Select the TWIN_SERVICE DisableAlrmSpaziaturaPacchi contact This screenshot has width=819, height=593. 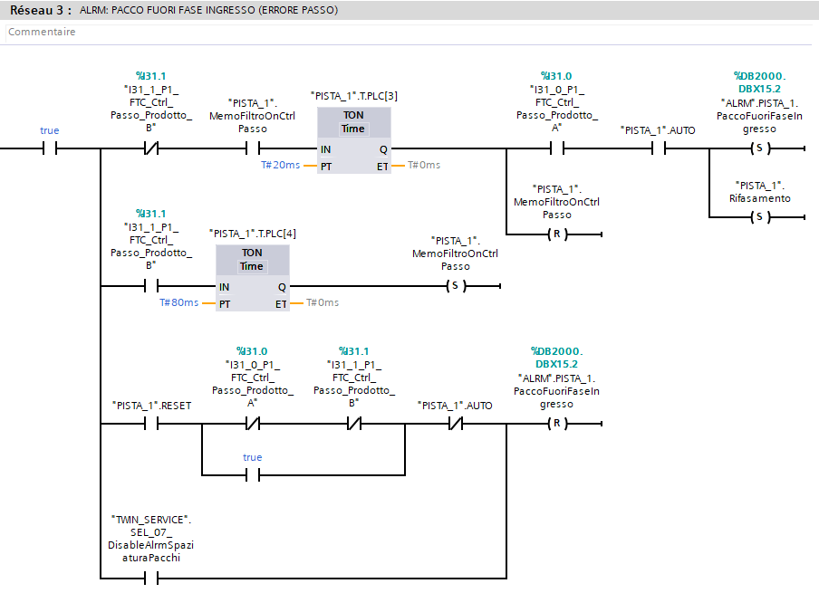pyautogui.click(x=151, y=578)
